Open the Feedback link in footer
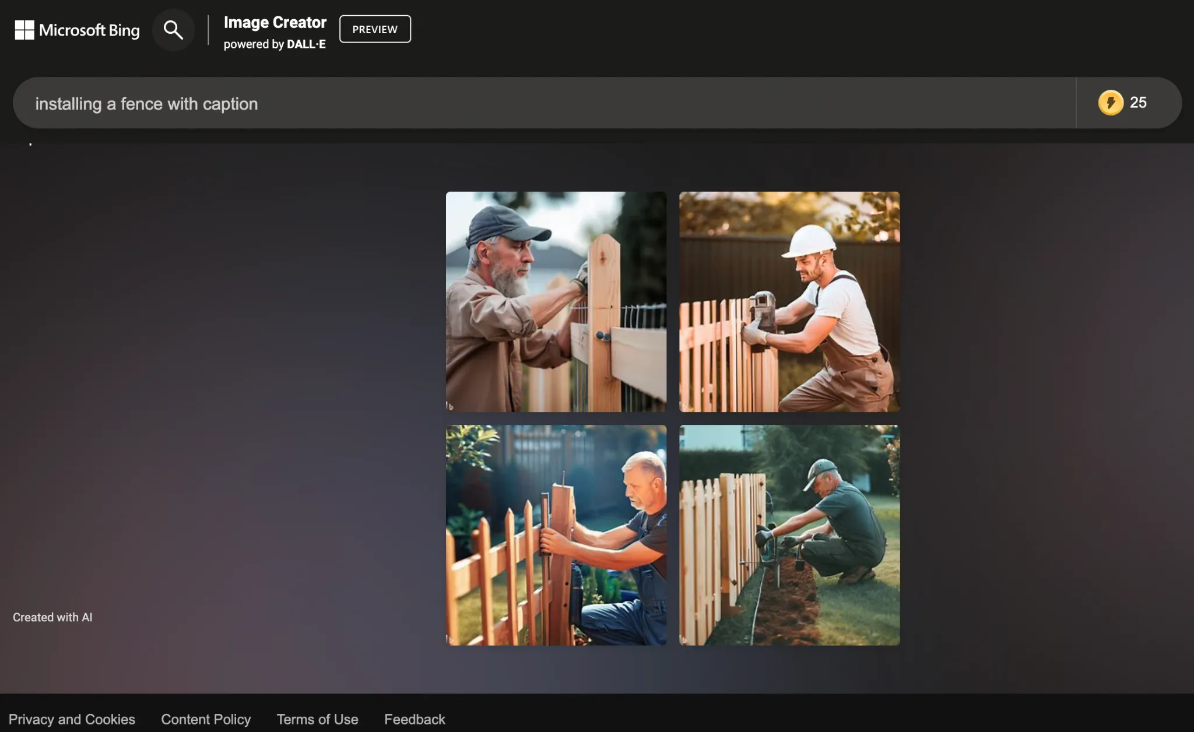 click(x=415, y=719)
